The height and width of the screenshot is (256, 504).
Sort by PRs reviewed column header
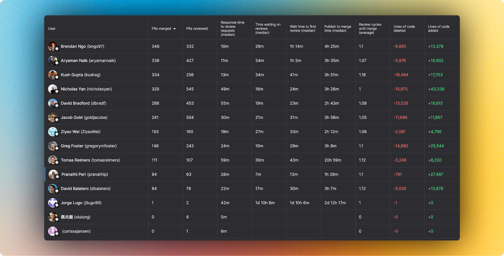[197, 29]
